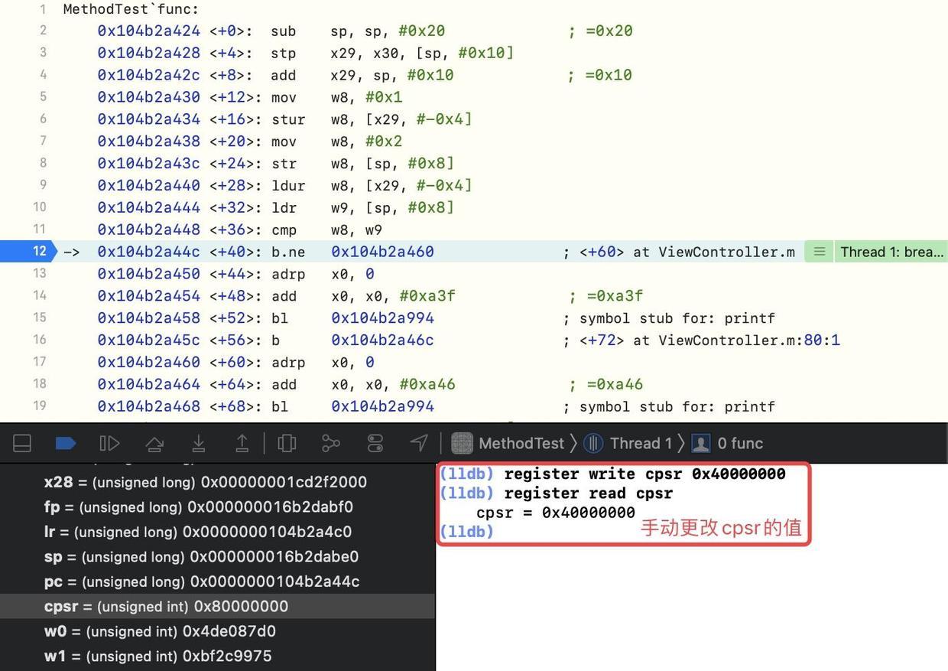
Task: Click pc value 0x0000000104b2a44c
Action: point(274,581)
